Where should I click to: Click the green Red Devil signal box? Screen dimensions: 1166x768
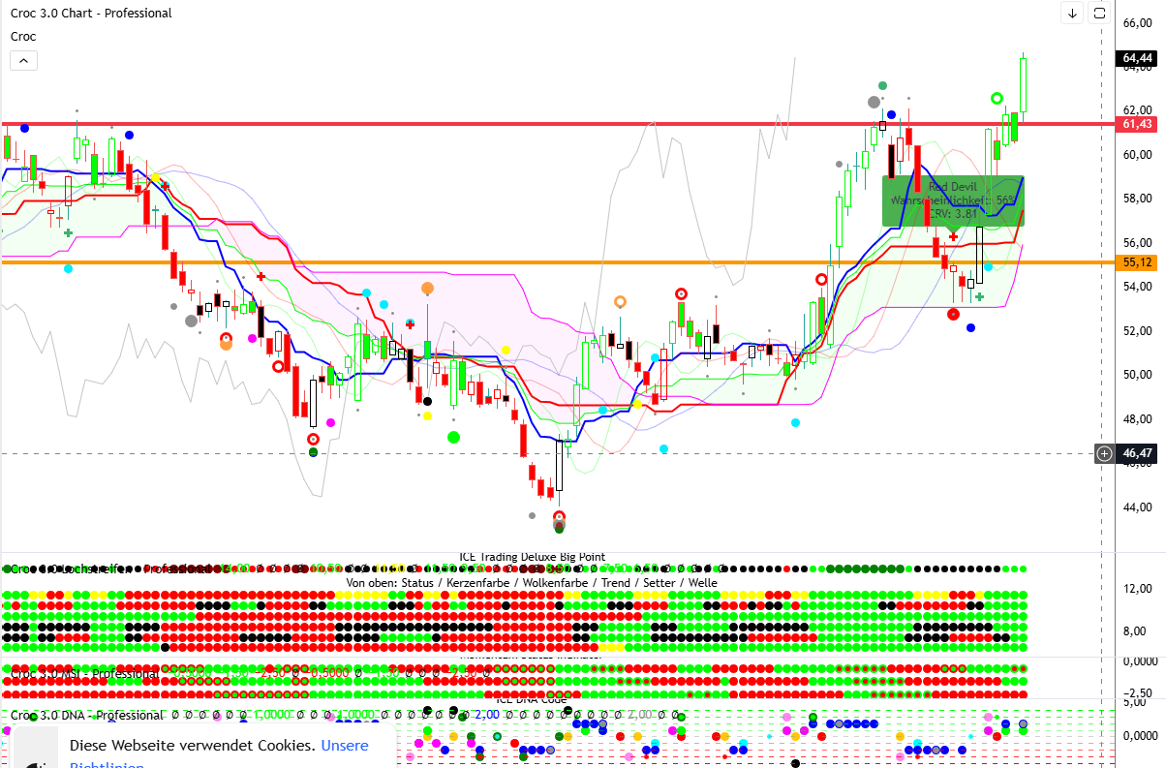click(x=953, y=200)
